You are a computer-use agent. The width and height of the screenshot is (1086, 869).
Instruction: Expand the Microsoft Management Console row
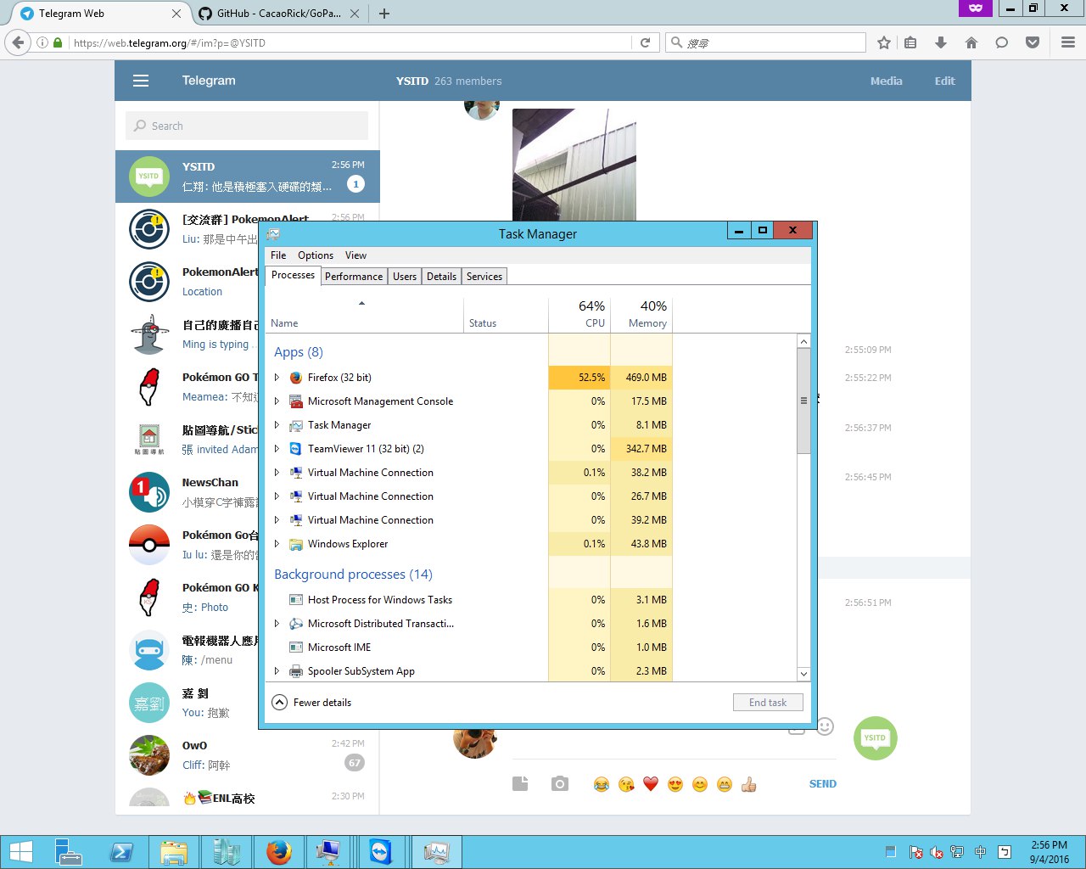point(277,401)
